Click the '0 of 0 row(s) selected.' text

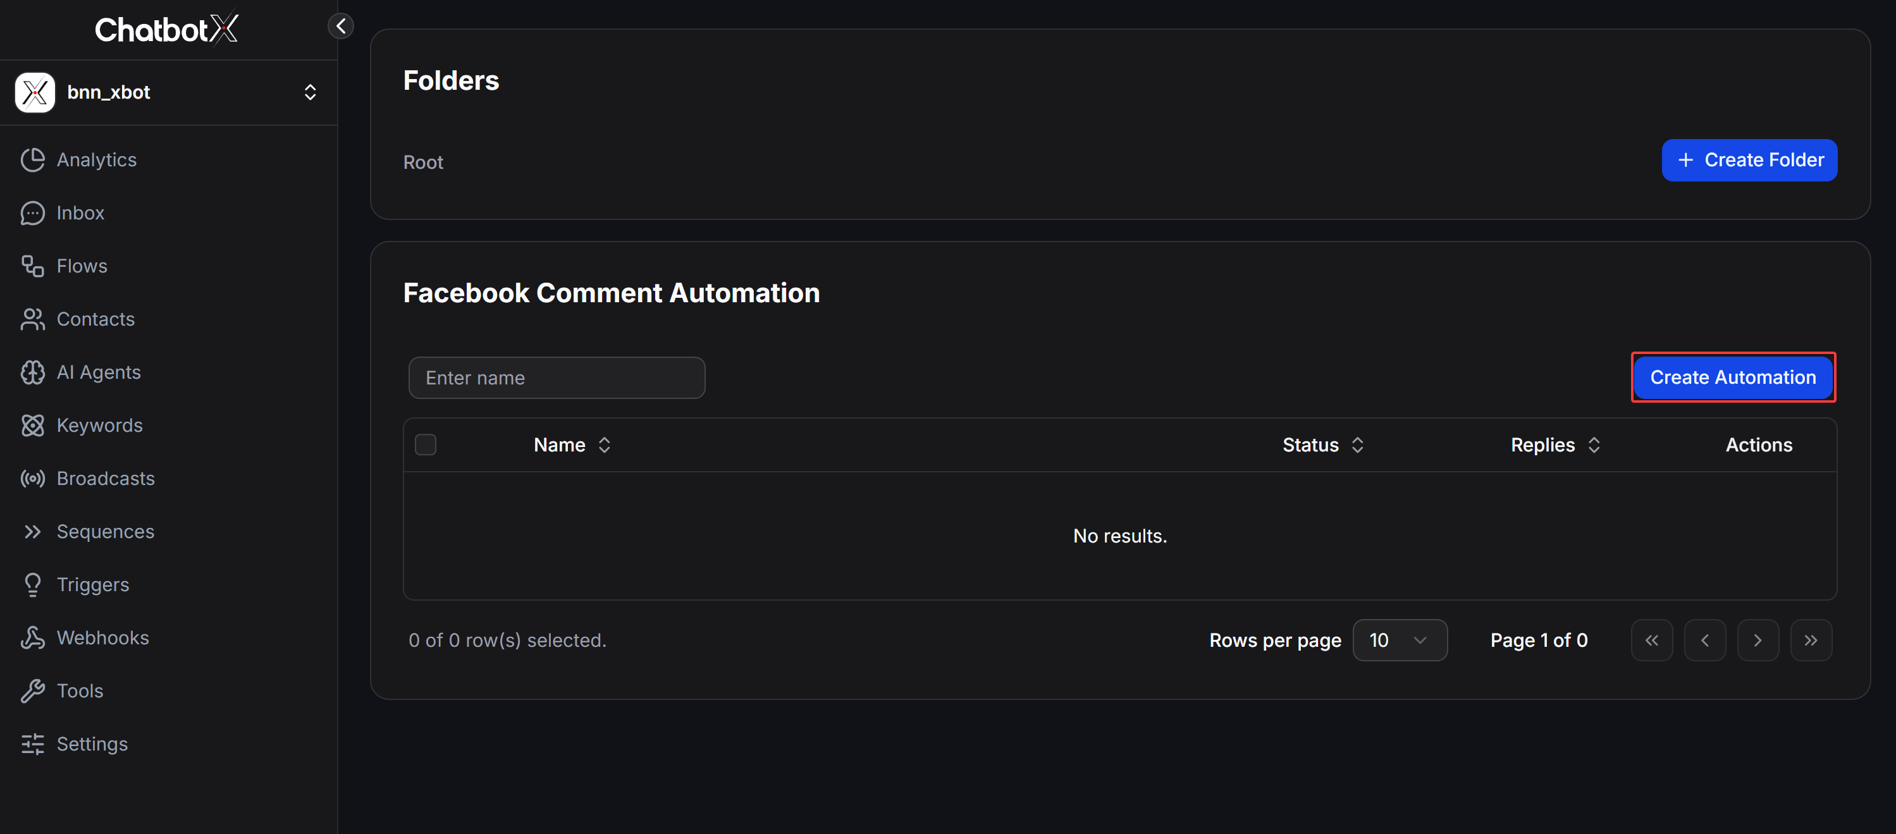pyautogui.click(x=507, y=641)
